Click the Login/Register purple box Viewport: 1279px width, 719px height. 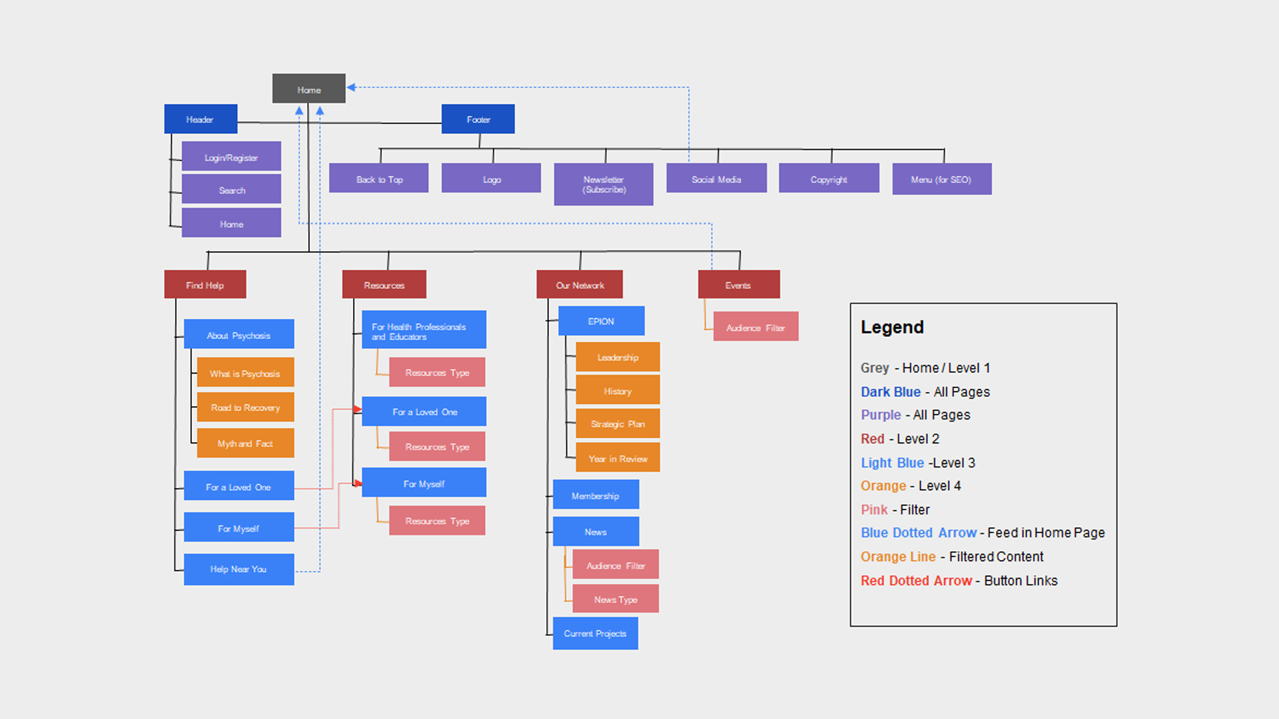231,156
